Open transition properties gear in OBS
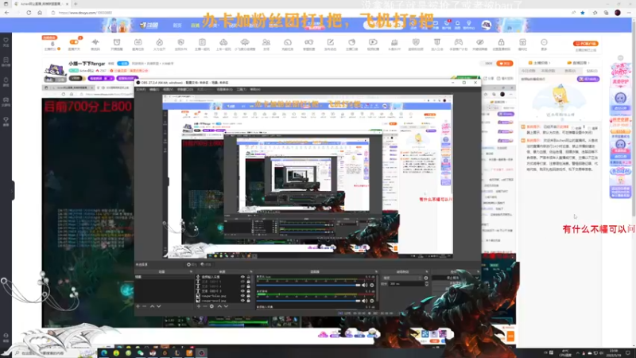The height and width of the screenshot is (358, 636). pyautogui.click(x=426, y=278)
